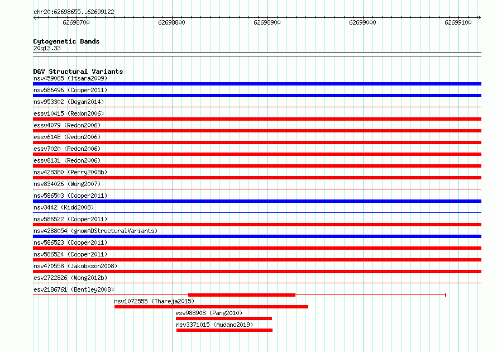The width and height of the screenshot is (497, 352).
Task: Open the nsv586503 (Cooper2011) variant
Action: pyautogui.click(x=70, y=196)
